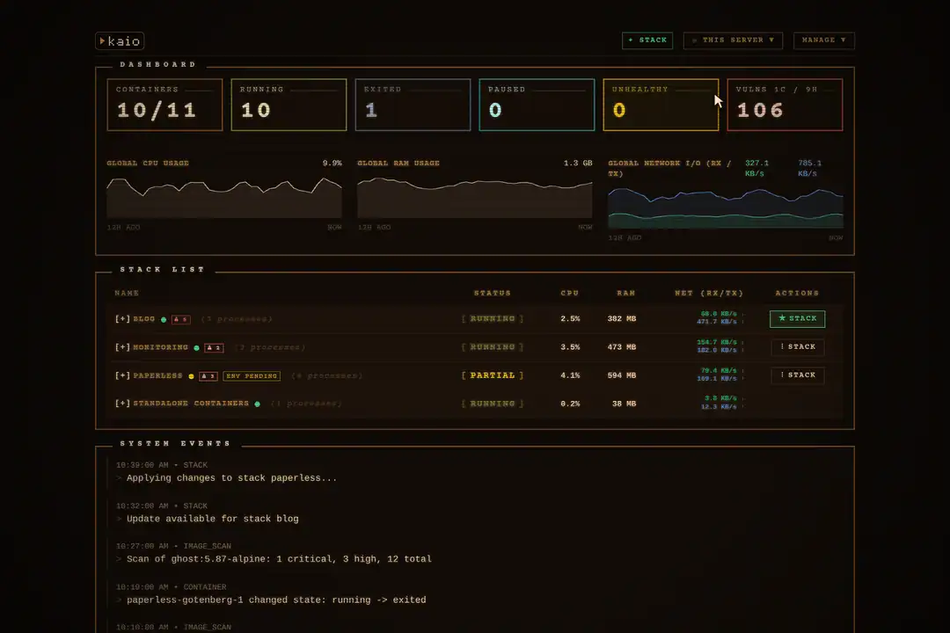The height and width of the screenshot is (633, 950).
Task: Click the NET (RX/TX) column header
Action: pyautogui.click(x=709, y=293)
